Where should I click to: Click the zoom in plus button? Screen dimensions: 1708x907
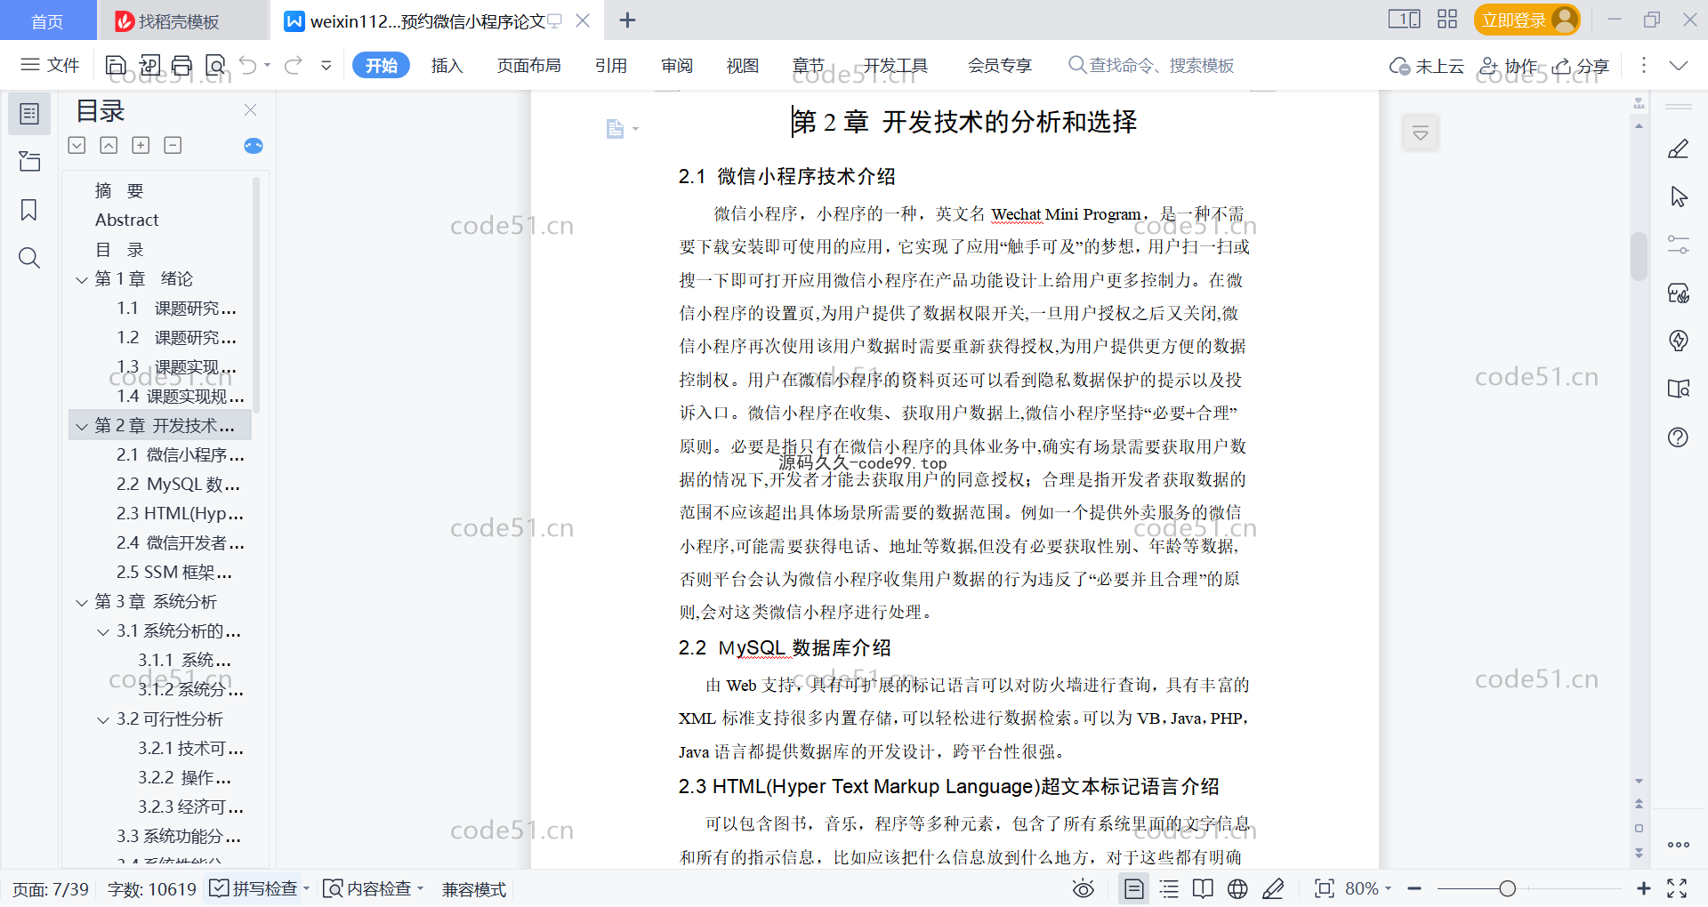click(x=1643, y=888)
